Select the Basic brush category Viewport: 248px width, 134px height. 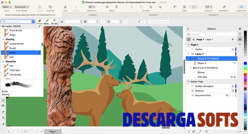tap(47, 22)
